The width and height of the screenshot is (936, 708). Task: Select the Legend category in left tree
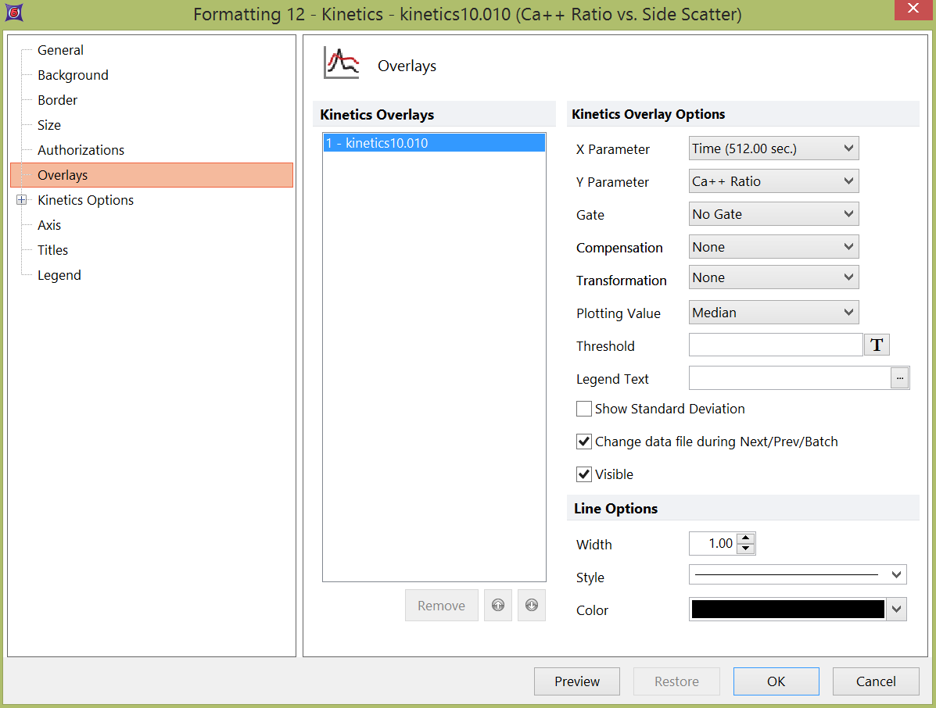coord(59,275)
